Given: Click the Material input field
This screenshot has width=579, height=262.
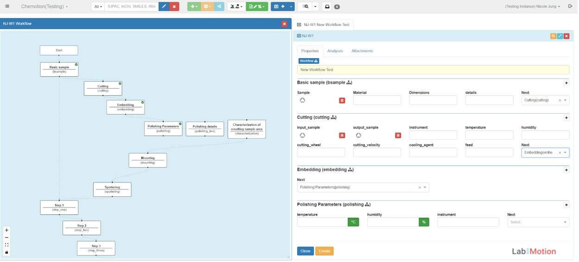Looking at the screenshot, I should coord(377,100).
